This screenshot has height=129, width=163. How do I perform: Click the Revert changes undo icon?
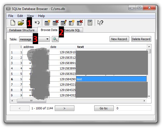[x=37, y=23]
